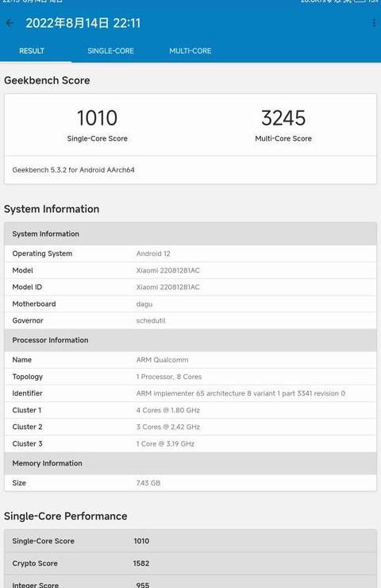Select the Motherboard dagu row
The image size is (381, 588).
190,304
